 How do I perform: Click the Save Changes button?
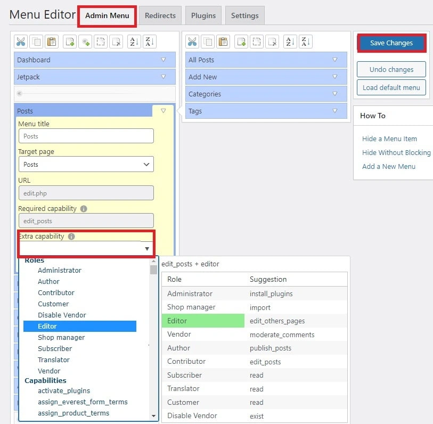tap(391, 43)
